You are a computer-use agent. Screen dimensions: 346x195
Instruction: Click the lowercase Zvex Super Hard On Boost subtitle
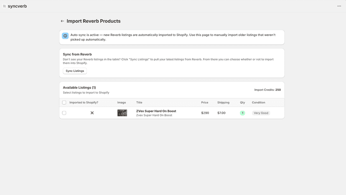pos(154,115)
